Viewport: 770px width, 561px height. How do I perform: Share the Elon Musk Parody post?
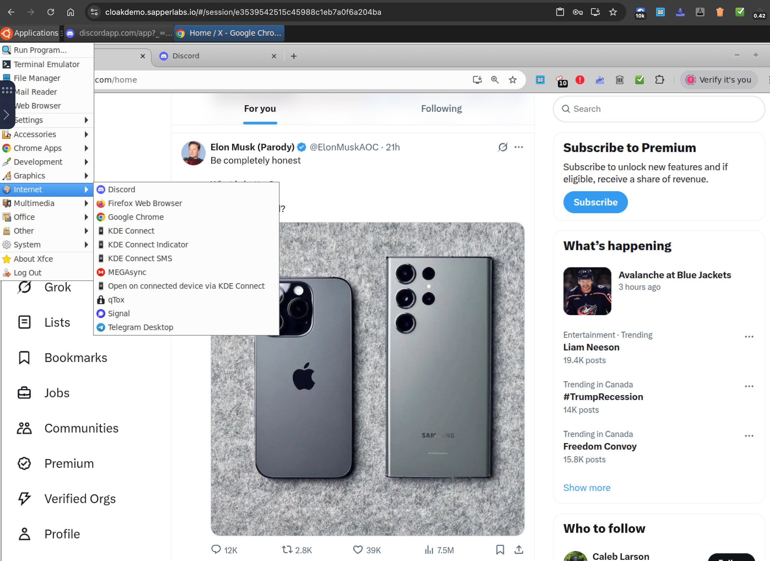coord(519,550)
